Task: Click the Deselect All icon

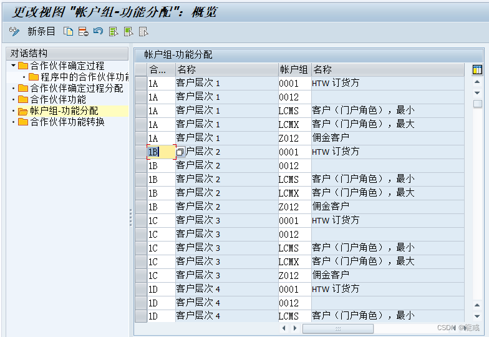Action: coord(143,31)
